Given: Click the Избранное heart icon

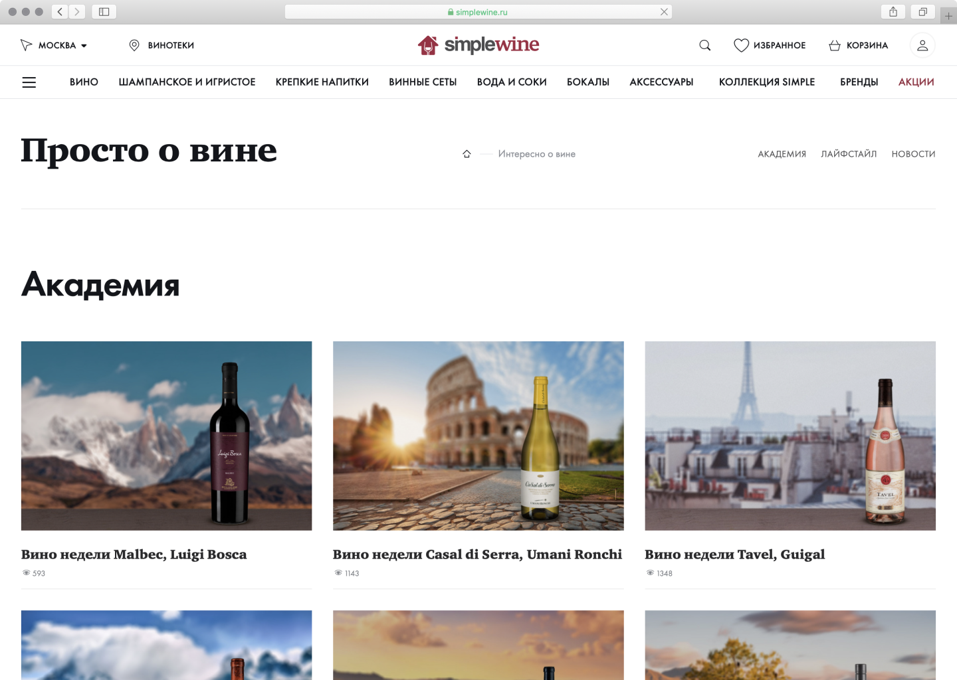Looking at the screenshot, I should [x=741, y=45].
